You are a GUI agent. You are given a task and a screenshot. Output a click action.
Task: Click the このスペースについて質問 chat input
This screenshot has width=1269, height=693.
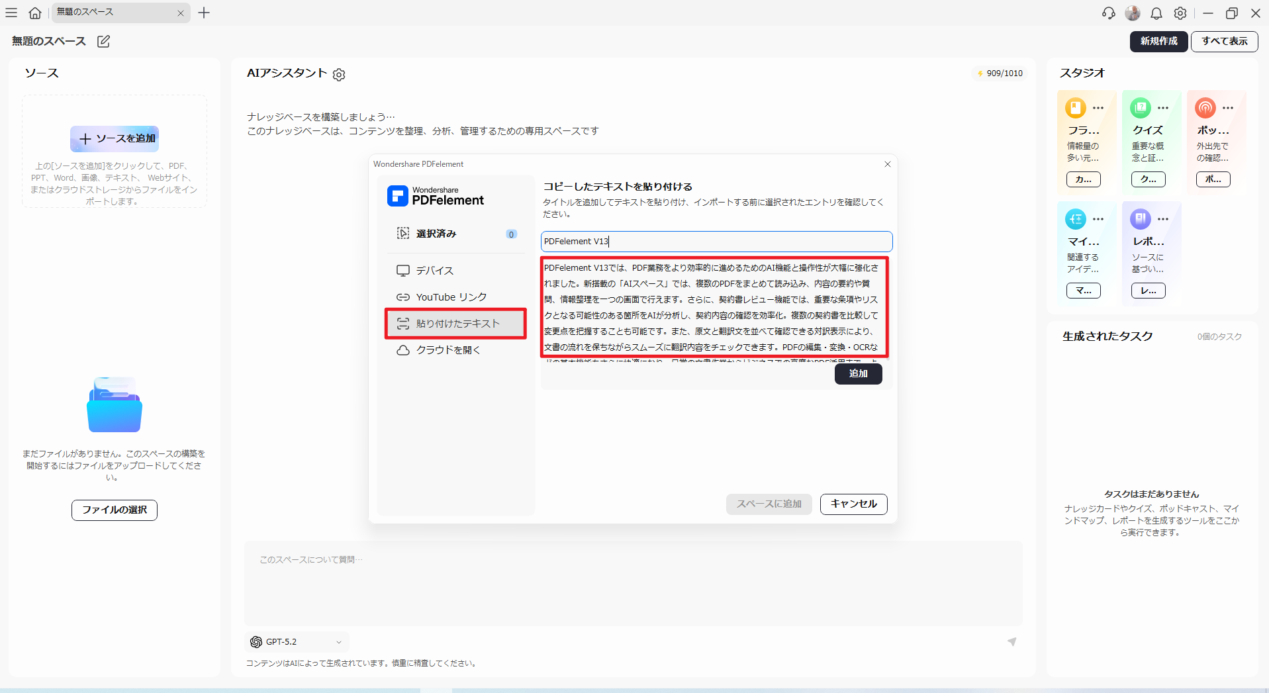click(634, 584)
